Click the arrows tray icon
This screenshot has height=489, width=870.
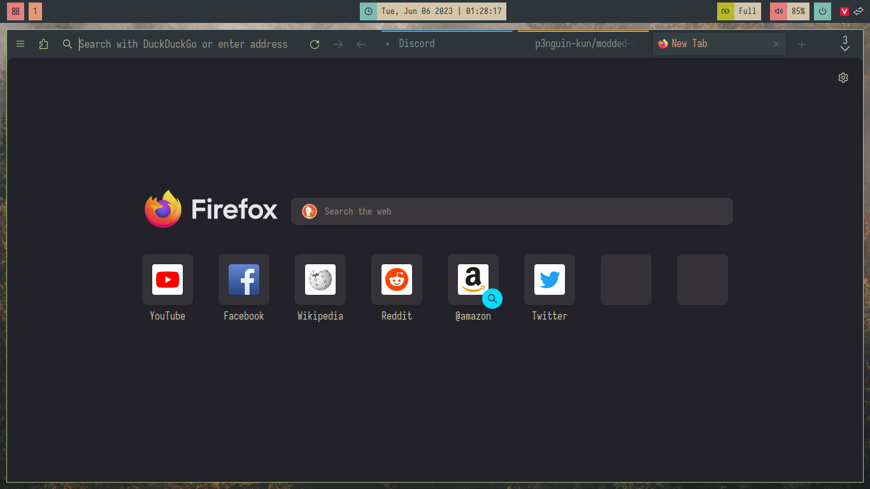859,11
